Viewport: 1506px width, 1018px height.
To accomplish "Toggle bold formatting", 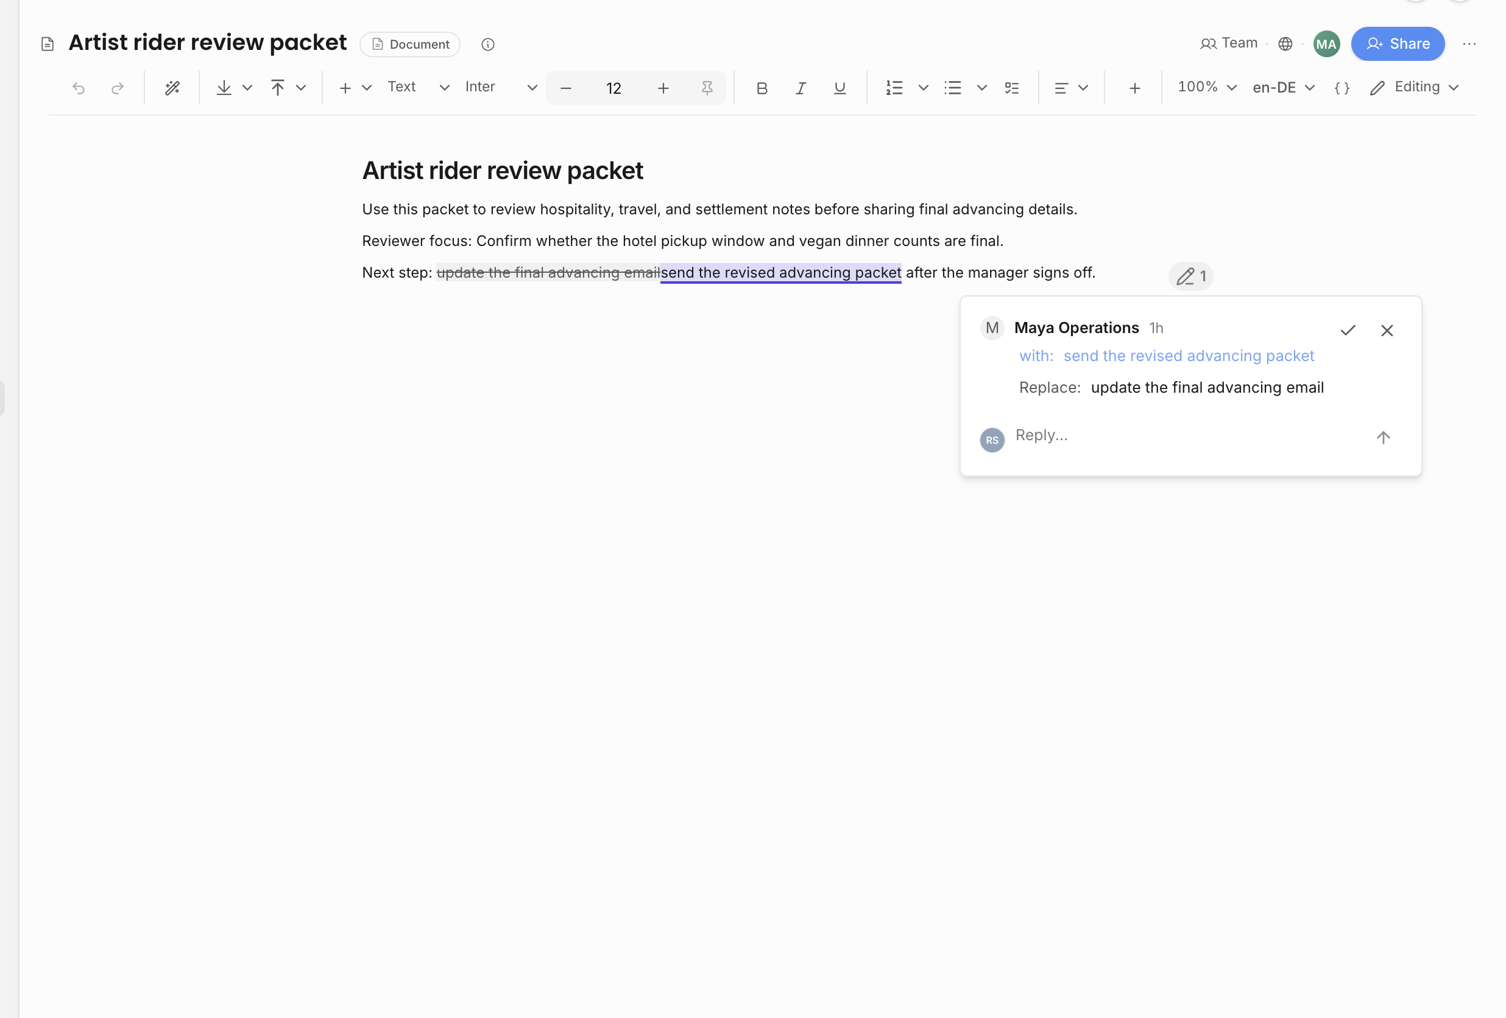I will [762, 88].
